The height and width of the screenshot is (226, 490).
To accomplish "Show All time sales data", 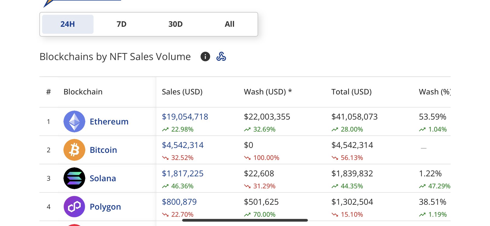I will tap(229, 24).
